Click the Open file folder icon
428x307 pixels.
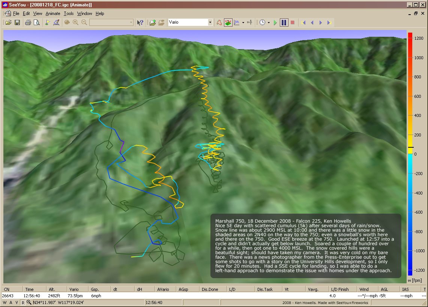8,22
